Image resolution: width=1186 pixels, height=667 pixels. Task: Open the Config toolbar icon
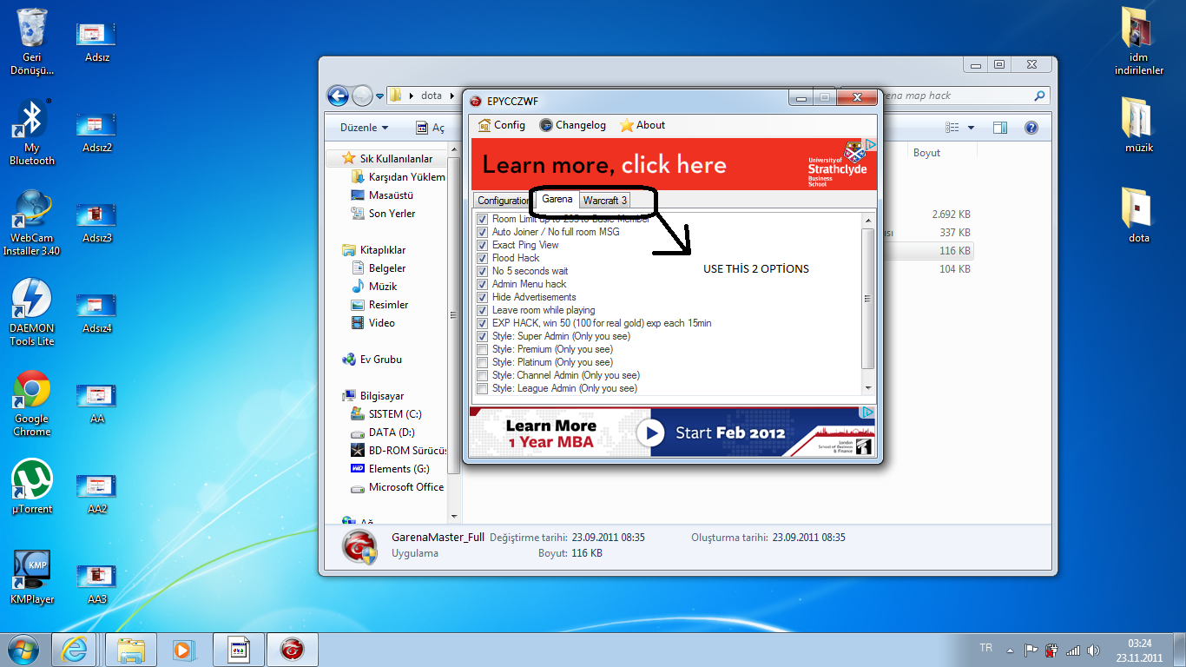click(x=485, y=125)
